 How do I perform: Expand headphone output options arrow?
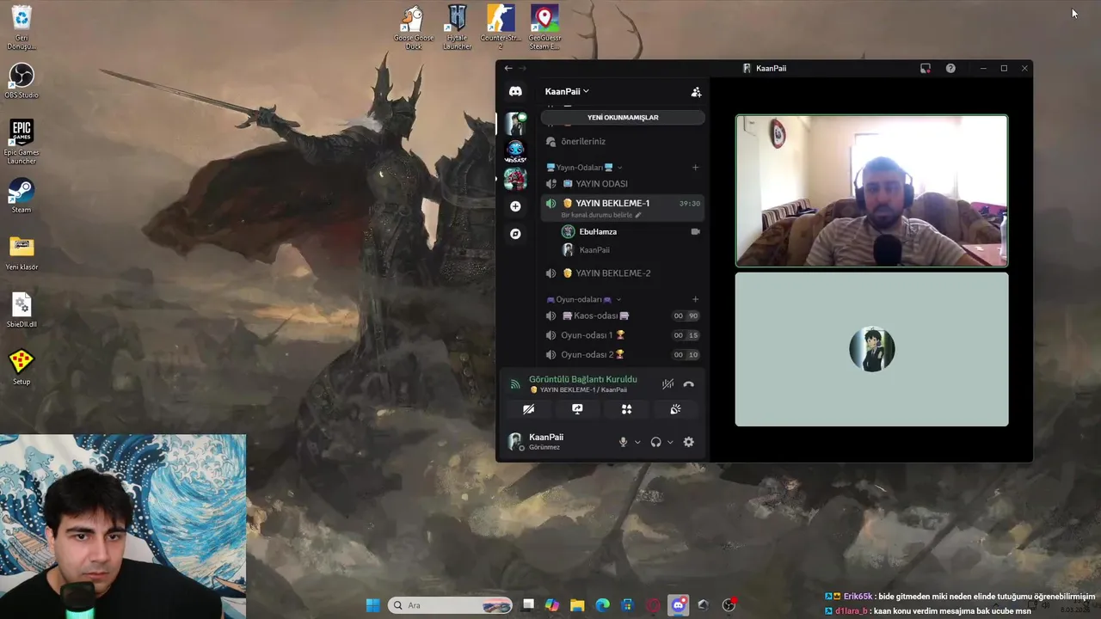(670, 442)
